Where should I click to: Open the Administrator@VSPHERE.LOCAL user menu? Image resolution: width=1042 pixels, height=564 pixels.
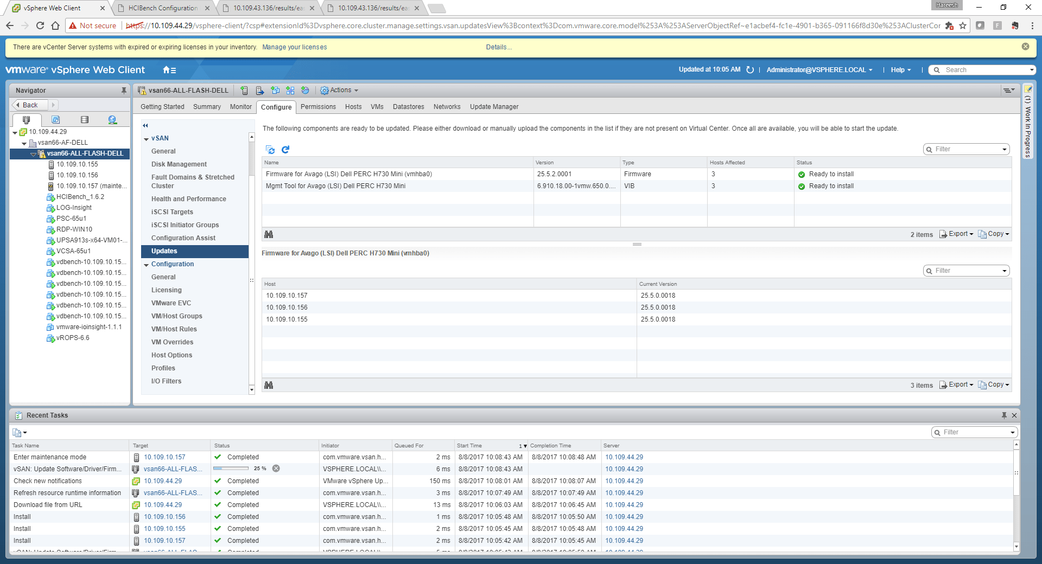[819, 70]
